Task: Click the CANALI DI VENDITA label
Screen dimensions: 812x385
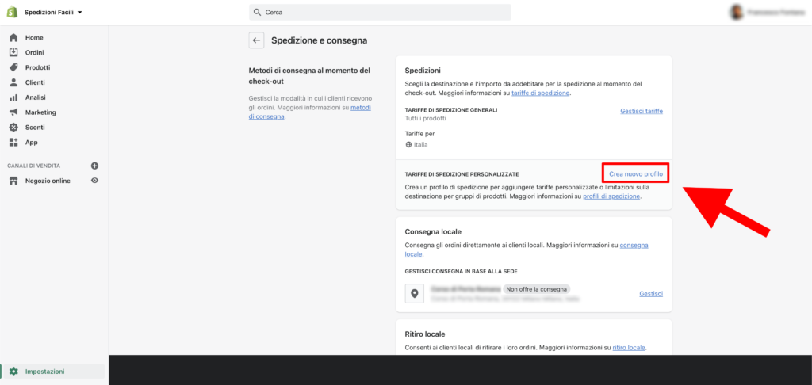Action: (33, 166)
